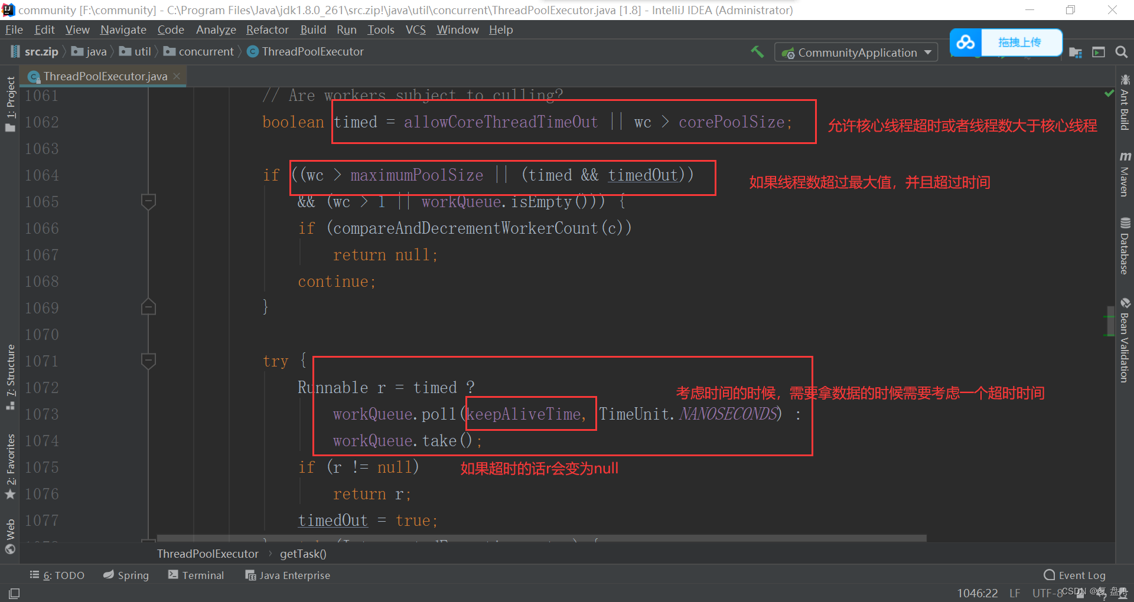Click the Baidu cloud drag-upload widget
The width and height of the screenshot is (1134, 602).
[1006, 42]
